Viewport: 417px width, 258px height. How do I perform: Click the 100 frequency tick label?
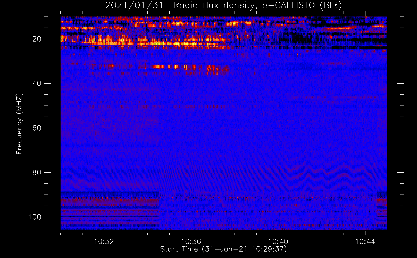35,217
